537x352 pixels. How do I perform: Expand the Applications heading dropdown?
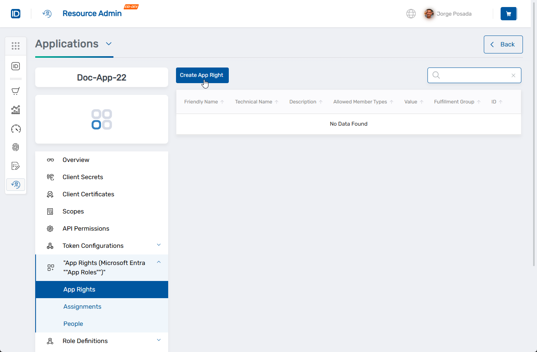[x=109, y=44]
